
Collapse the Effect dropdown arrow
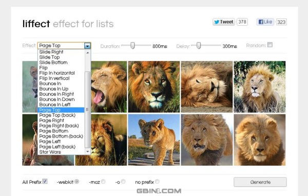(x=87, y=46)
